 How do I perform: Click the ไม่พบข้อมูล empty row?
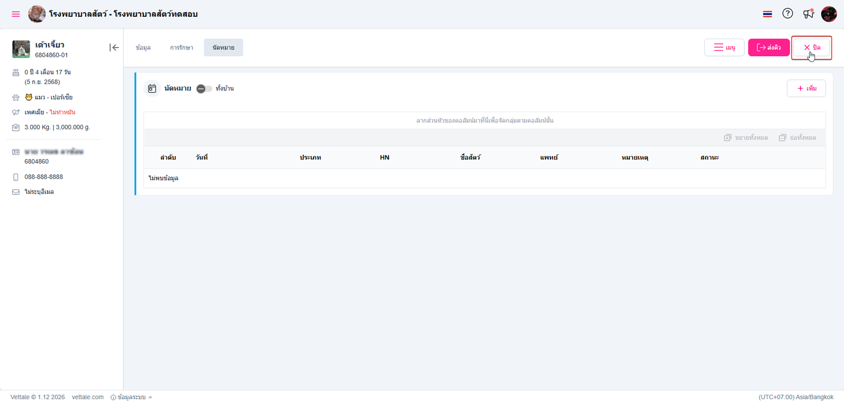(x=484, y=178)
